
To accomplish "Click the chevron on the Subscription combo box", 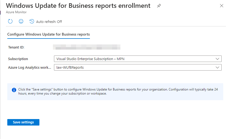I will click(x=218, y=59).
